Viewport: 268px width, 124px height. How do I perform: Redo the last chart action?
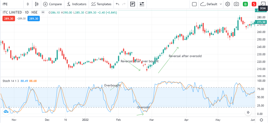(x=124, y=4)
